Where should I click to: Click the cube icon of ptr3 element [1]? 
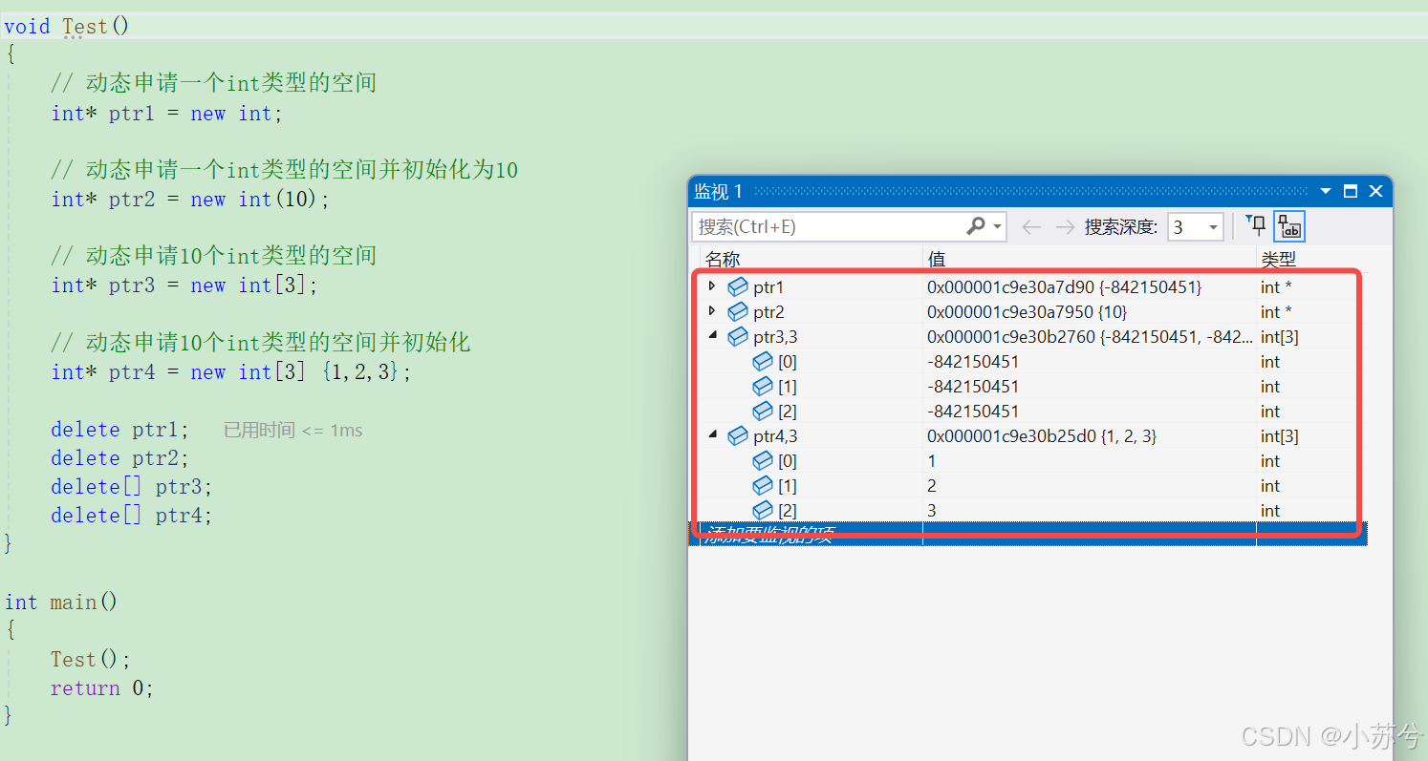763,386
